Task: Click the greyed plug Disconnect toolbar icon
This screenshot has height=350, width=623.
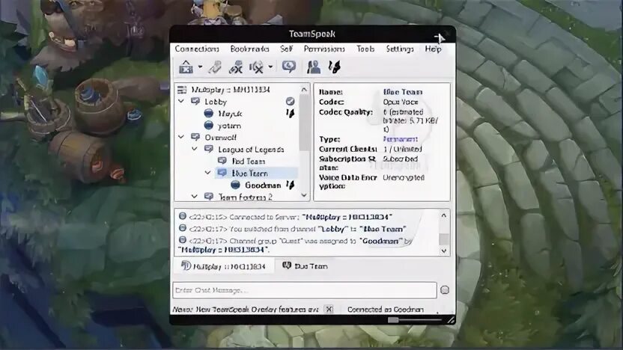Action: coord(215,67)
